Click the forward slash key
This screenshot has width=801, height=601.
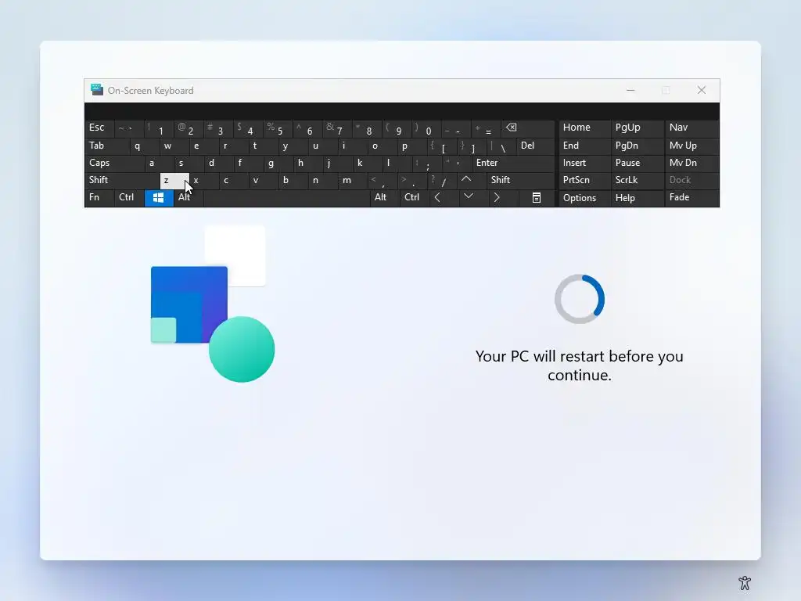pos(442,181)
